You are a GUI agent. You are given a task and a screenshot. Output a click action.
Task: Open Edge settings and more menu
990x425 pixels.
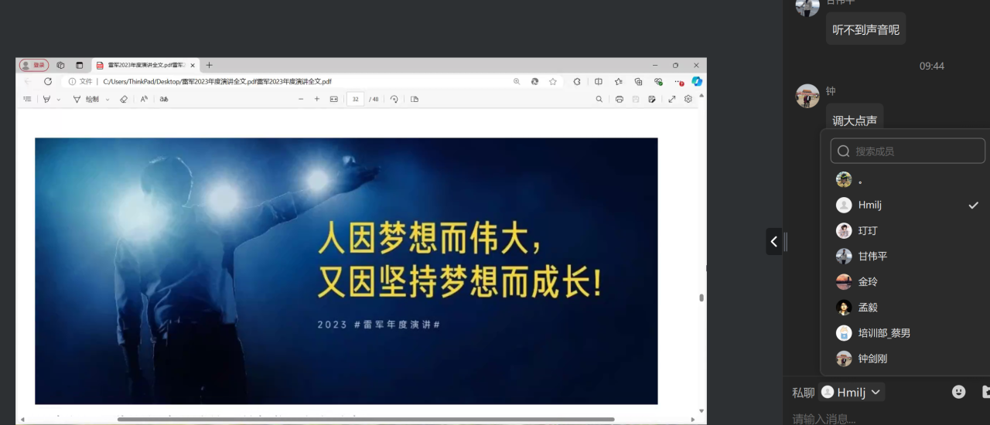678,81
